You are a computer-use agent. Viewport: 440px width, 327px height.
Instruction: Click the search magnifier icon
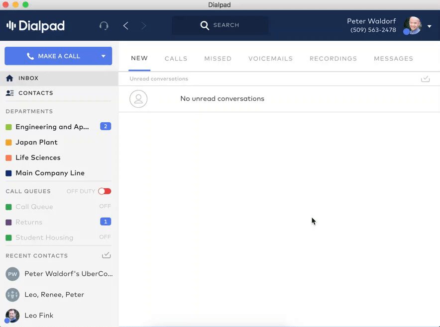click(x=205, y=25)
